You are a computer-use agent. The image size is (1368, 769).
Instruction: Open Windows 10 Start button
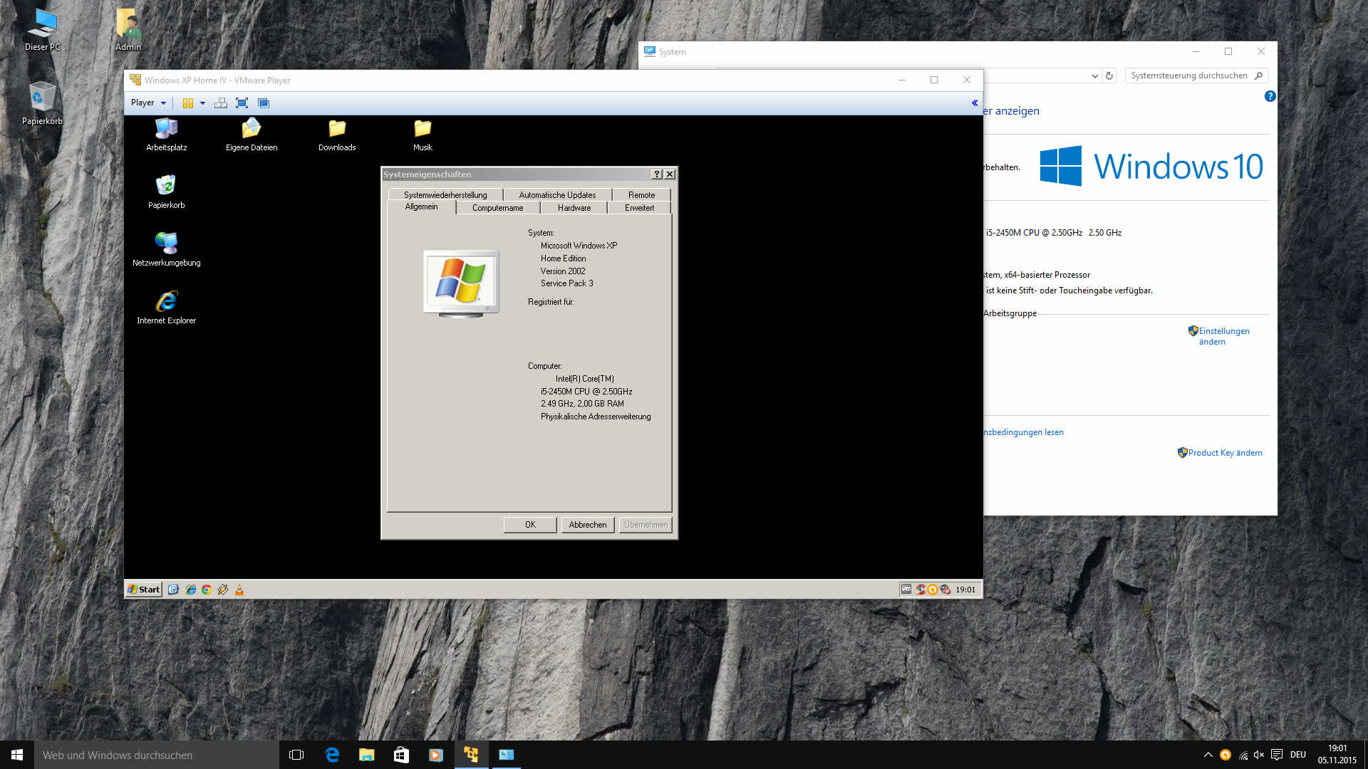[17, 755]
